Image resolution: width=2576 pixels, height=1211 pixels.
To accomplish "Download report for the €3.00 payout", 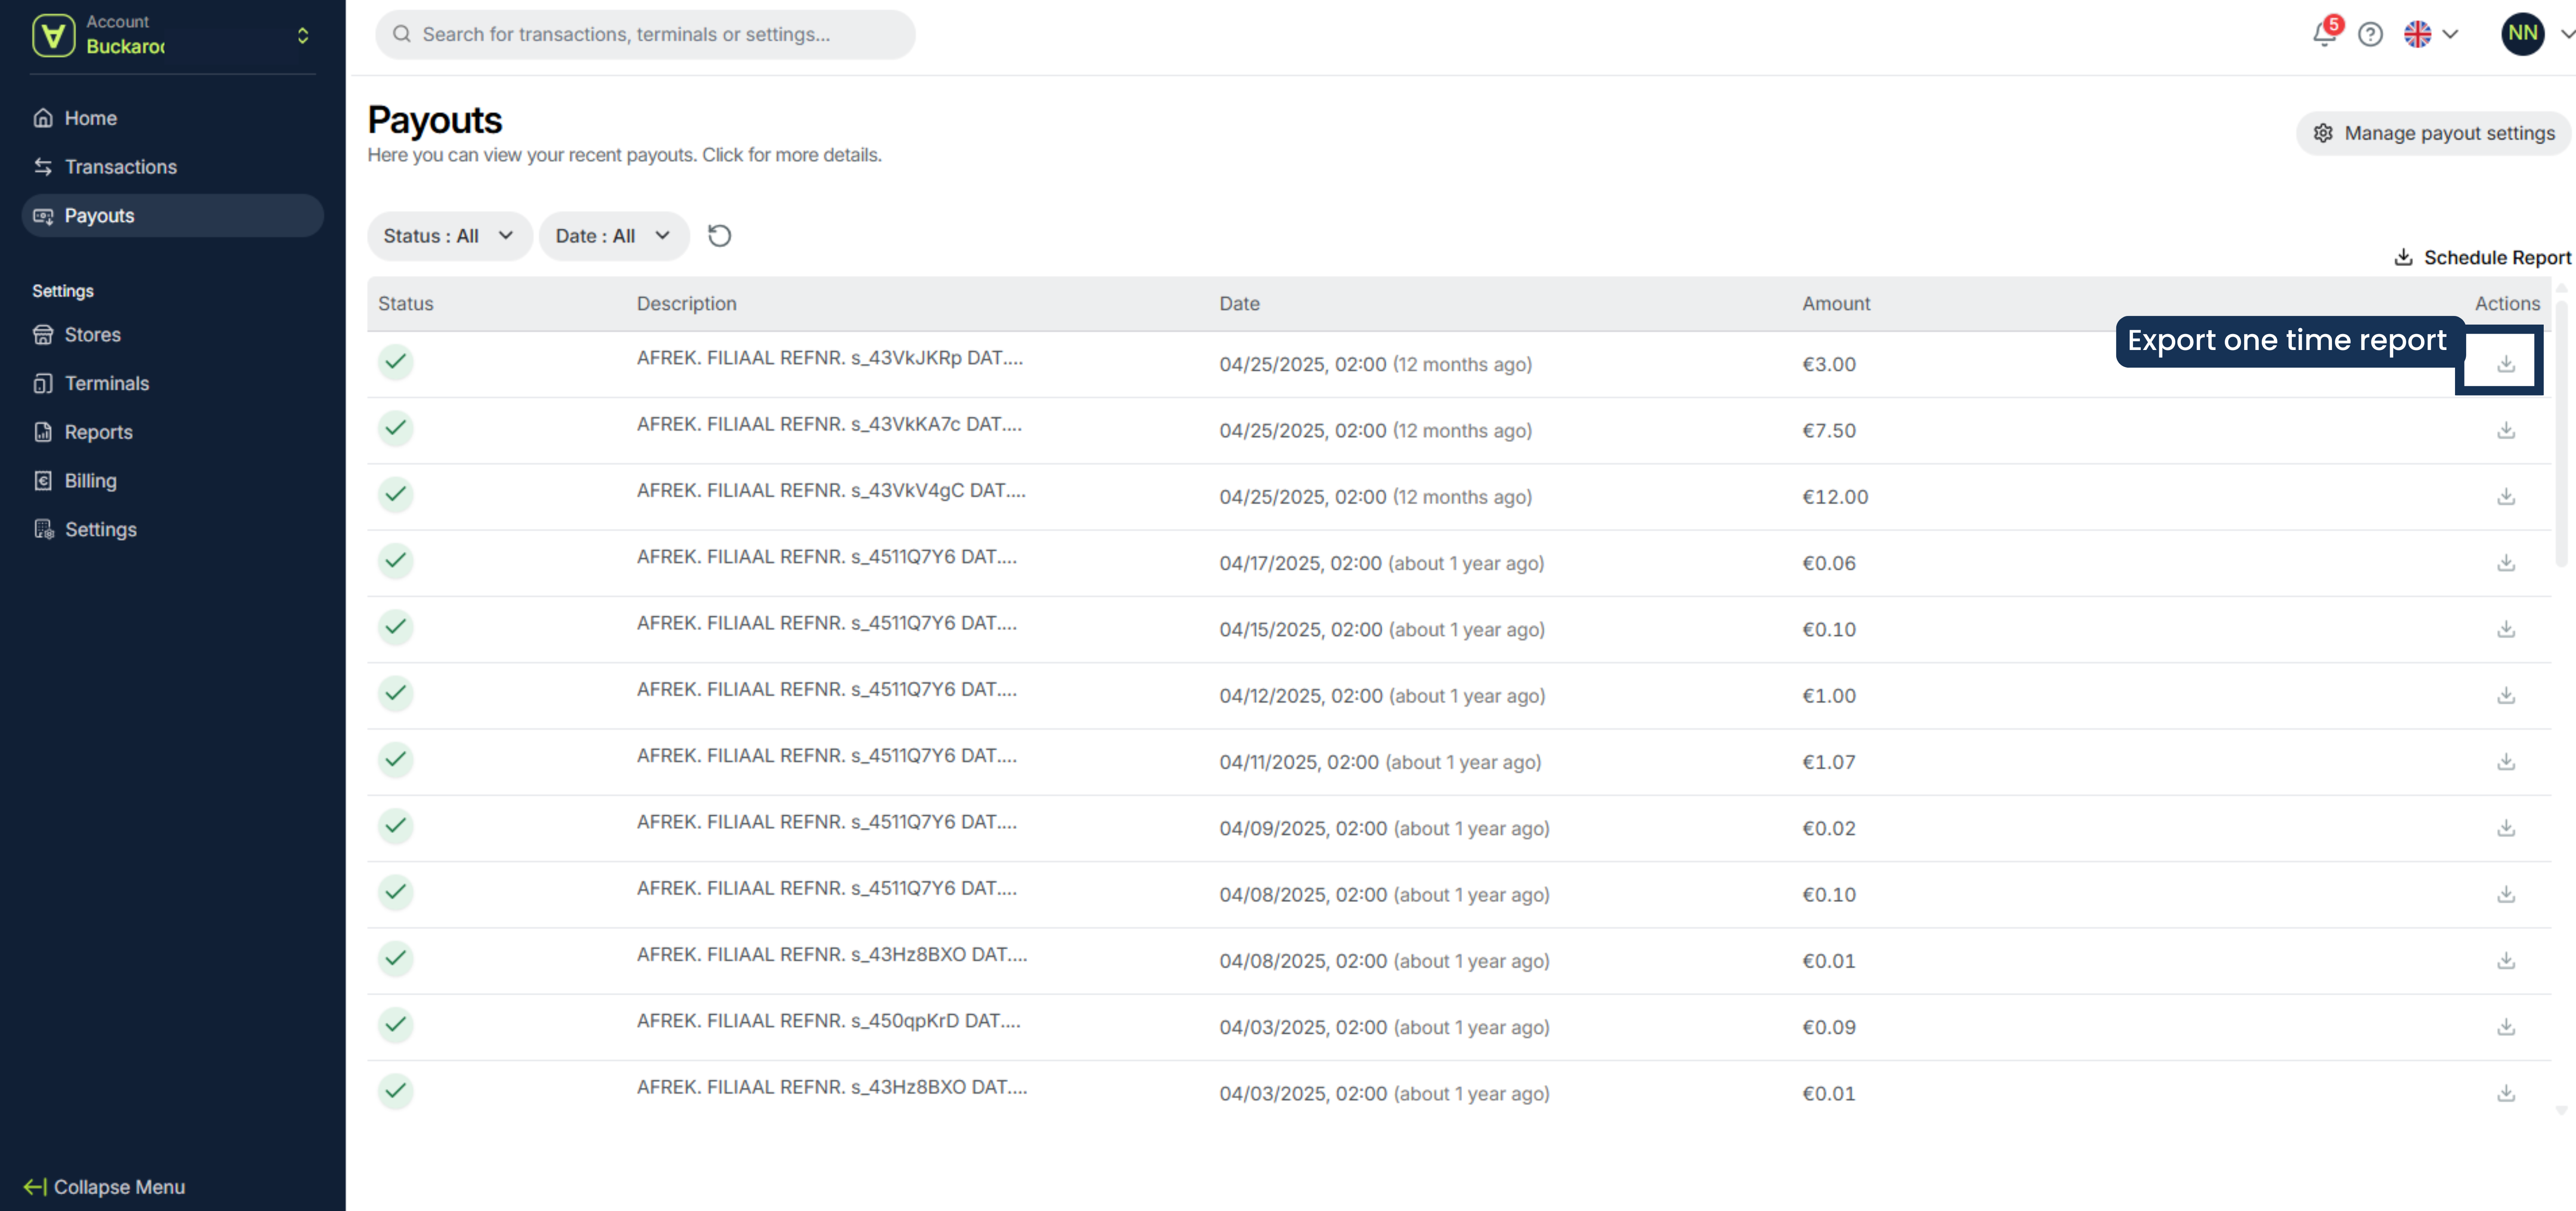I will [x=2505, y=364].
